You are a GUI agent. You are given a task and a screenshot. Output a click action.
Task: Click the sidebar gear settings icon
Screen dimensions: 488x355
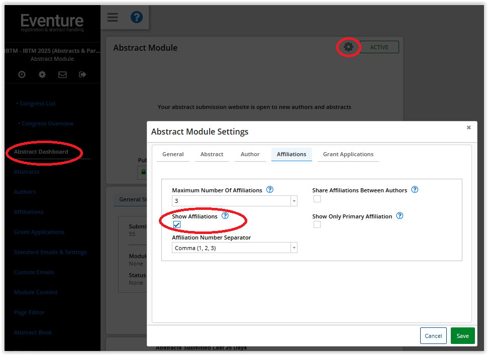click(42, 74)
